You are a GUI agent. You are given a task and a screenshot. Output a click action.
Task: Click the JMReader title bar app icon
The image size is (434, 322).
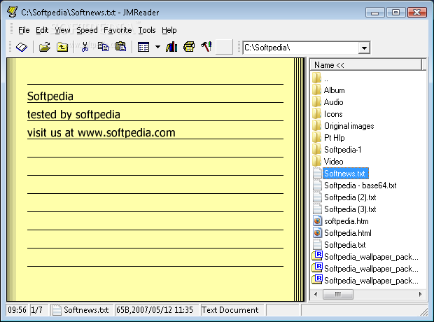12,12
